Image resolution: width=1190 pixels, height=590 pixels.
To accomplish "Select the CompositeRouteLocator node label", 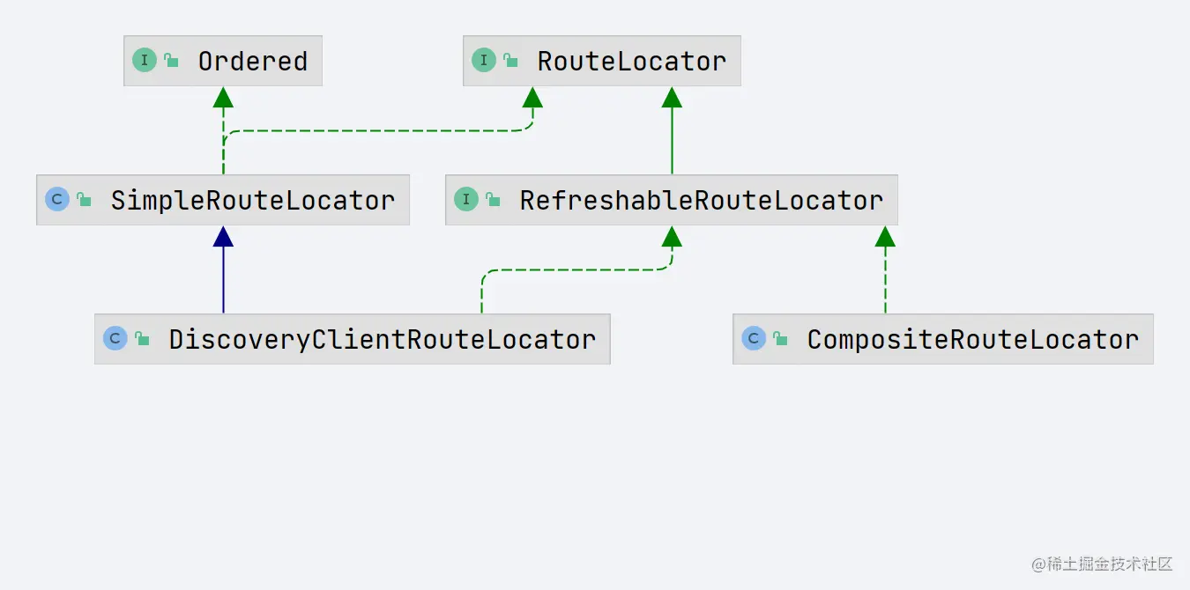I will coord(973,340).
